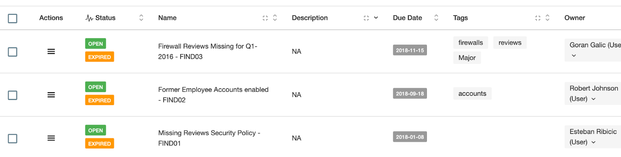This screenshot has width=621, height=157.
Task: Toggle the select all rows checkbox
Action: (x=12, y=18)
